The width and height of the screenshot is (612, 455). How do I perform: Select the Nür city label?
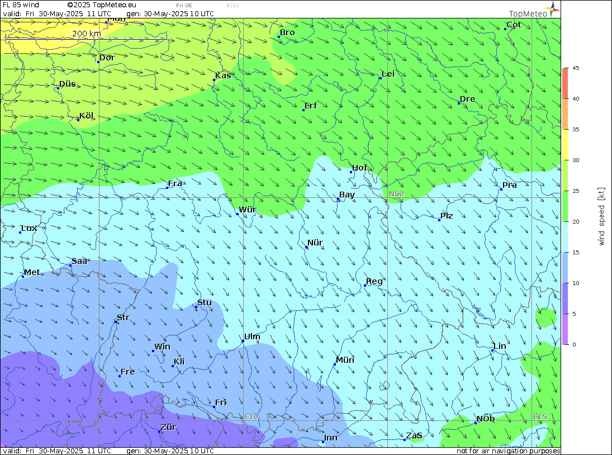pyautogui.click(x=315, y=243)
